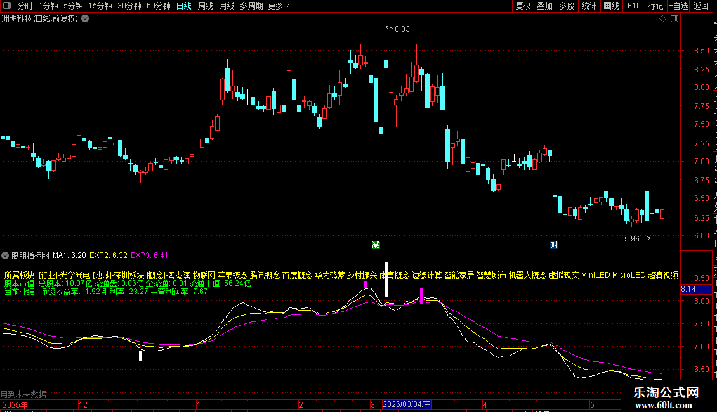
Task: Click the 2026/03/04/三 date marker
Action: coord(407,404)
